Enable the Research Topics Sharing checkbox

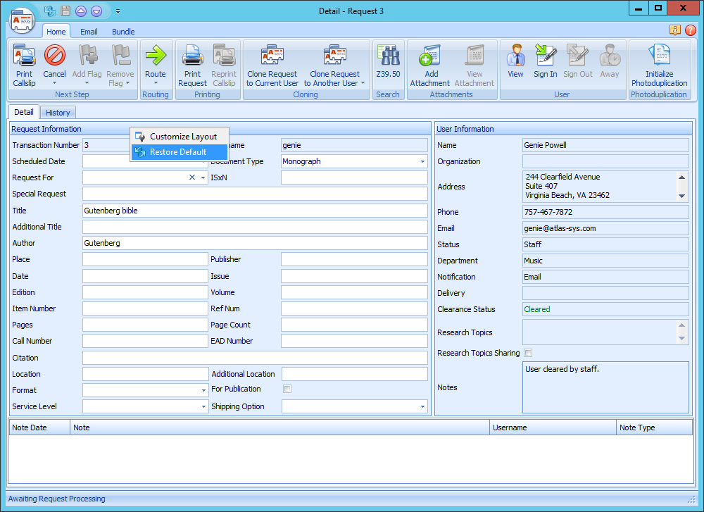tap(528, 353)
